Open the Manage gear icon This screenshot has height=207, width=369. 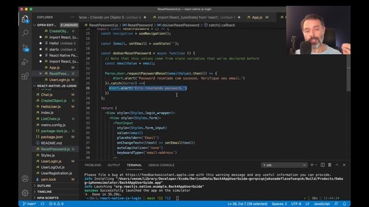25,193
